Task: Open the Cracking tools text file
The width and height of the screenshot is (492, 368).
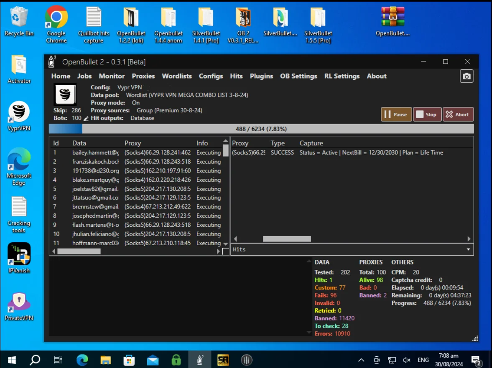Action: [19, 215]
